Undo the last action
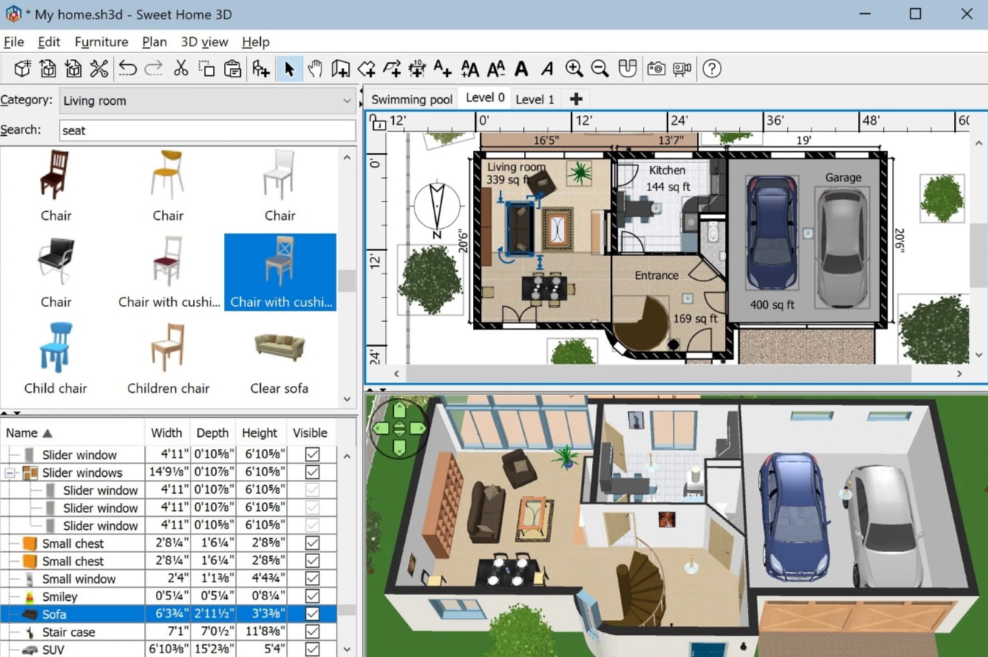The height and width of the screenshot is (657, 988). [x=128, y=69]
